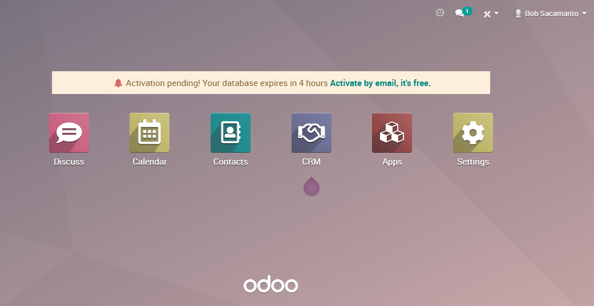Click the 'Discuss' label text
The height and width of the screenshot is (306, 594).
point(69,162)
